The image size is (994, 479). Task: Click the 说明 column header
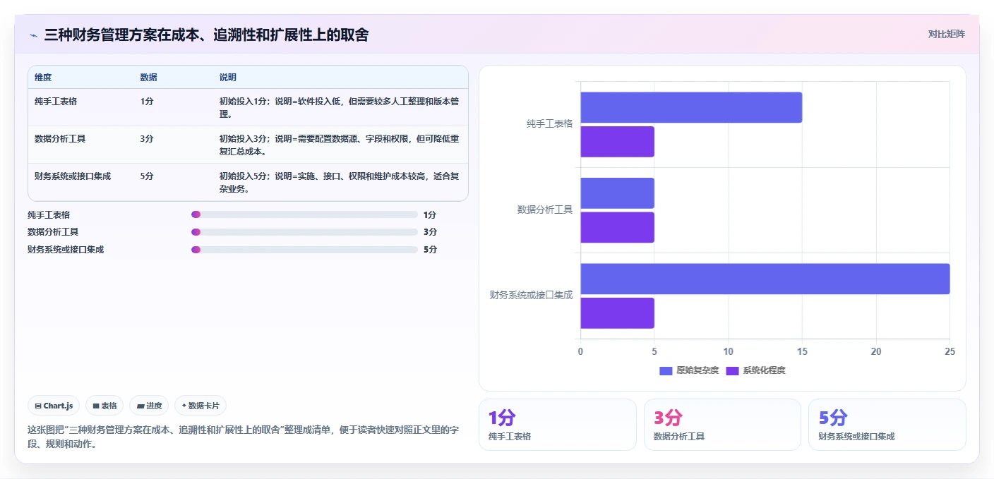click(x=228, y=77)
